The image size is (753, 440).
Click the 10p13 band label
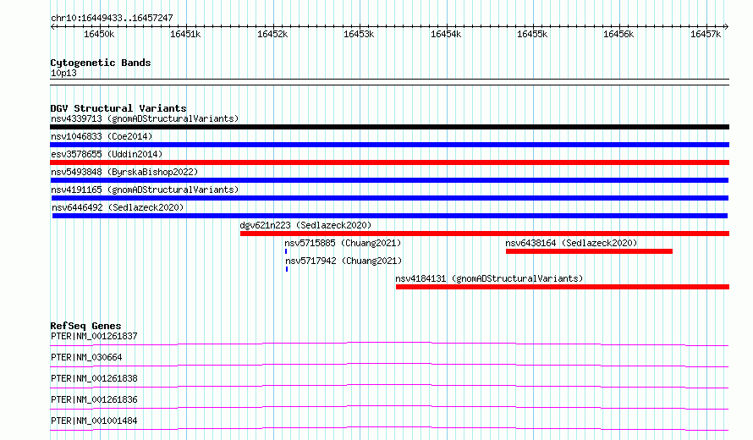(x=63, y=73)
